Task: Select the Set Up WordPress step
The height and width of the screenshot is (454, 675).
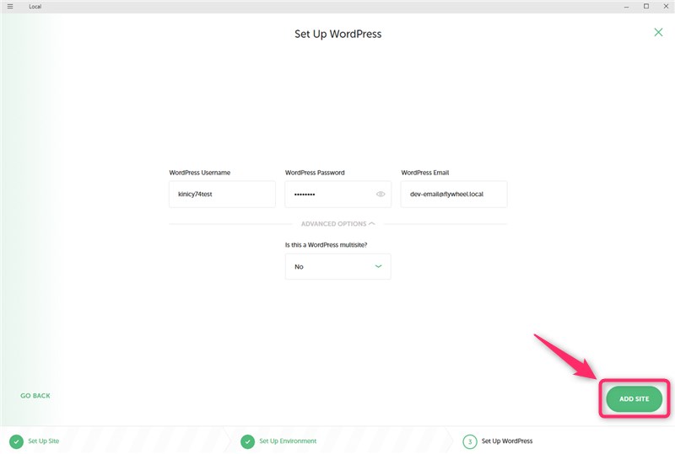Action: [x=507, y=441]
